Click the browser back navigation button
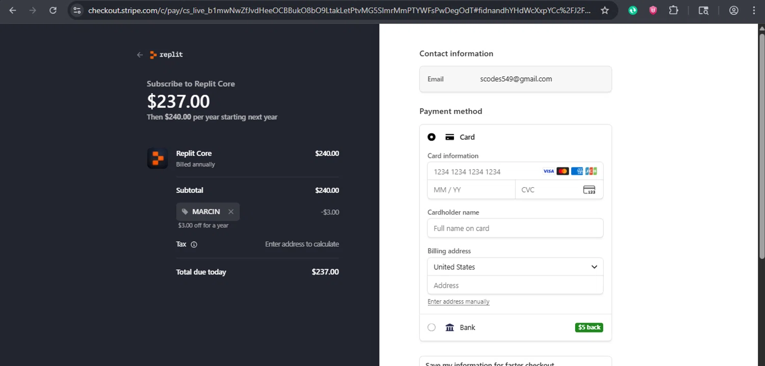This screenshot has width=765, height=366. pyautogui.click(x=13, y=10)
